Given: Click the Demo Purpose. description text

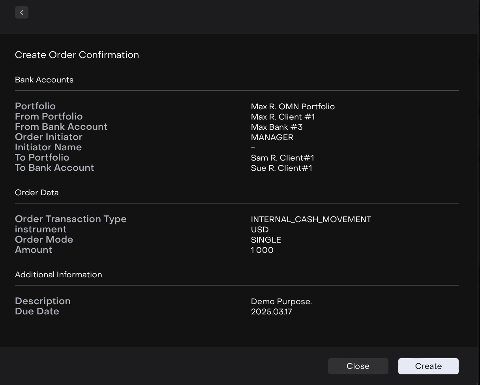Looking at the screenshot, I should click(281, 301).
